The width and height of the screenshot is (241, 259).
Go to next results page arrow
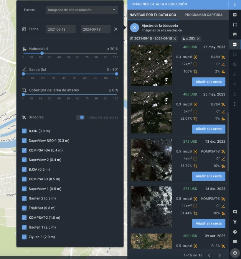pos(220,255)
